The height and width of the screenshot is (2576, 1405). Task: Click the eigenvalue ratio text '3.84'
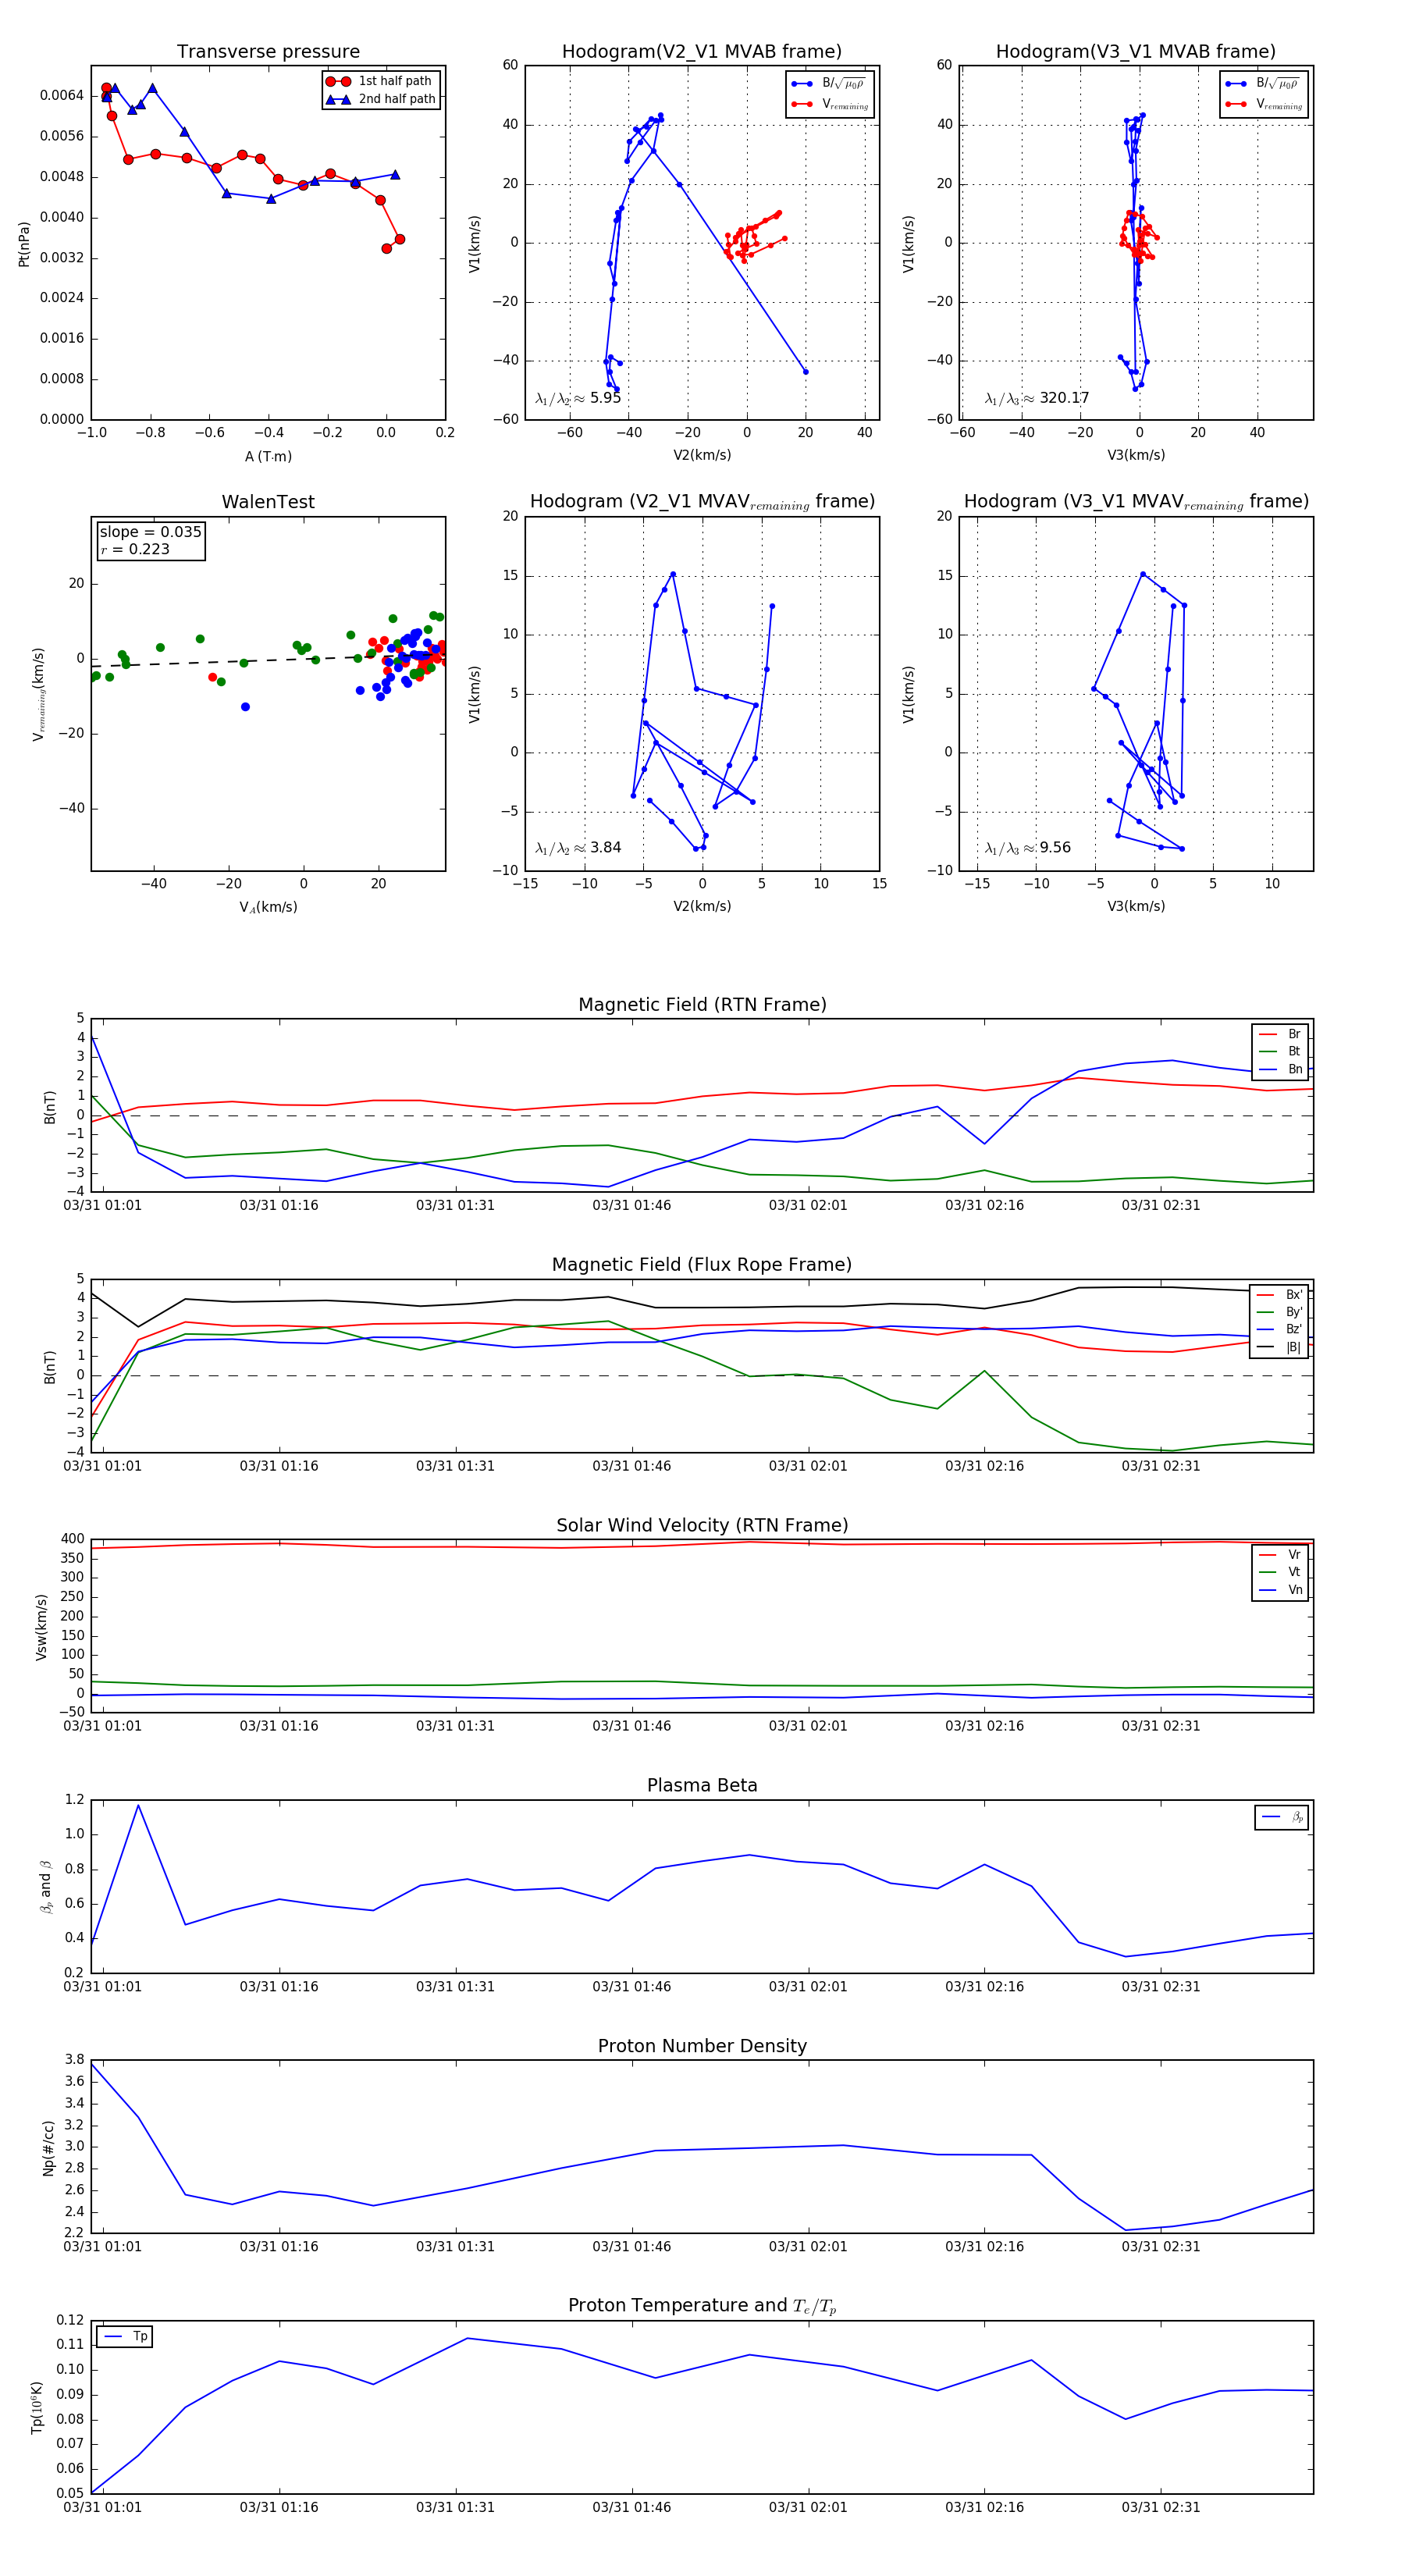point(605,848)
